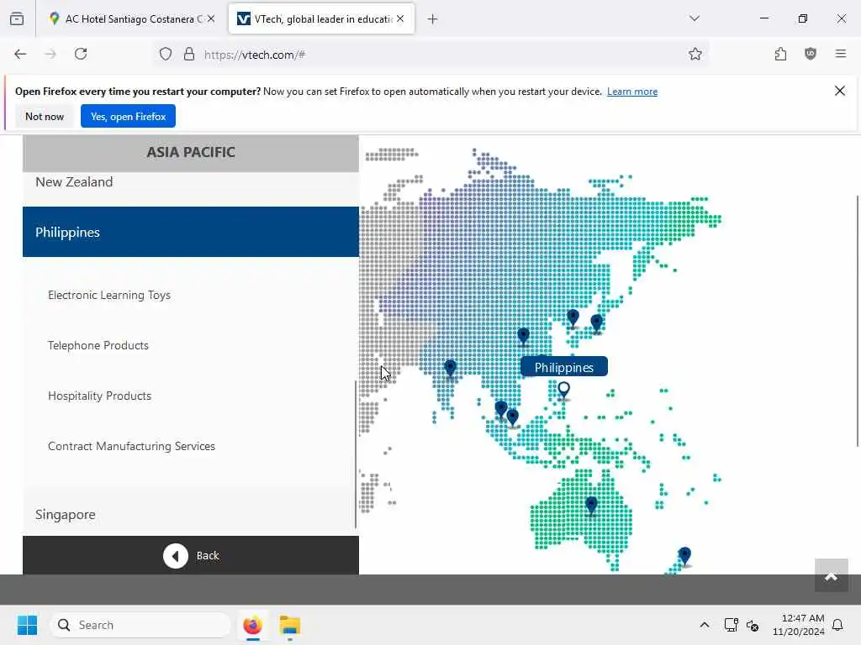Expand Singapore in the country list
861x645 pixels.
(191, 515)
